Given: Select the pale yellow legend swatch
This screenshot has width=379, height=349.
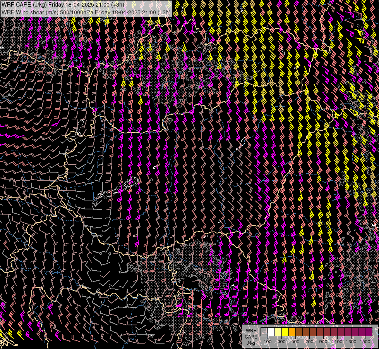Looking at the screenshot, I should tap(278, 332).
